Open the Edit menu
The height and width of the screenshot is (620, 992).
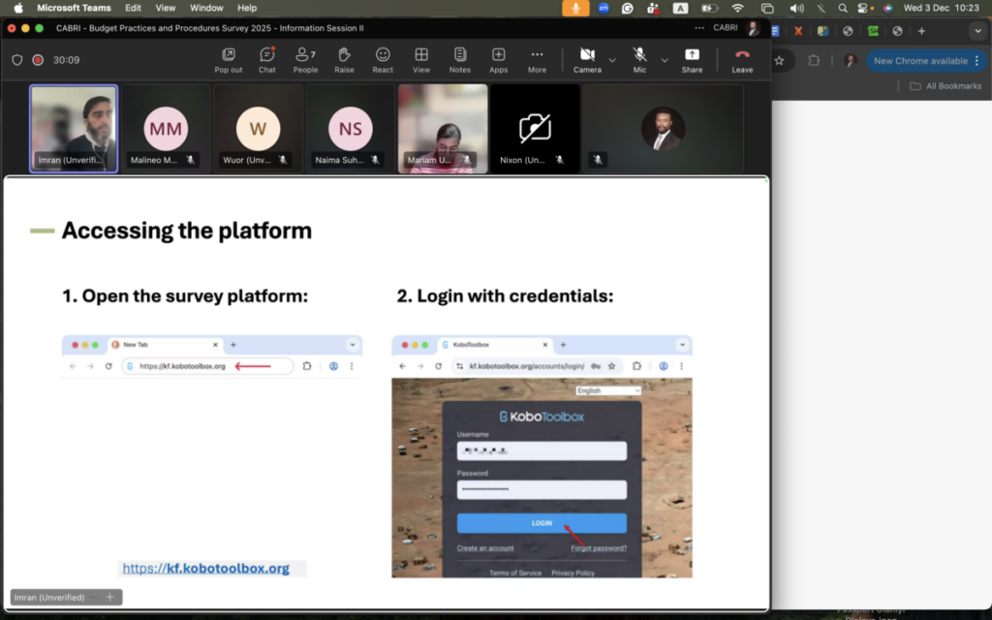pos(133,8)
